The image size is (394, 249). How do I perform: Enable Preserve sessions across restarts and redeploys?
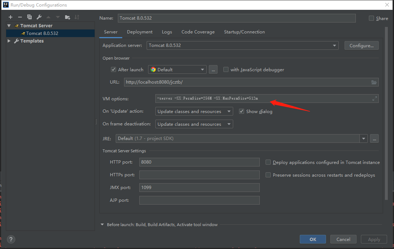(x=268, y=175)
